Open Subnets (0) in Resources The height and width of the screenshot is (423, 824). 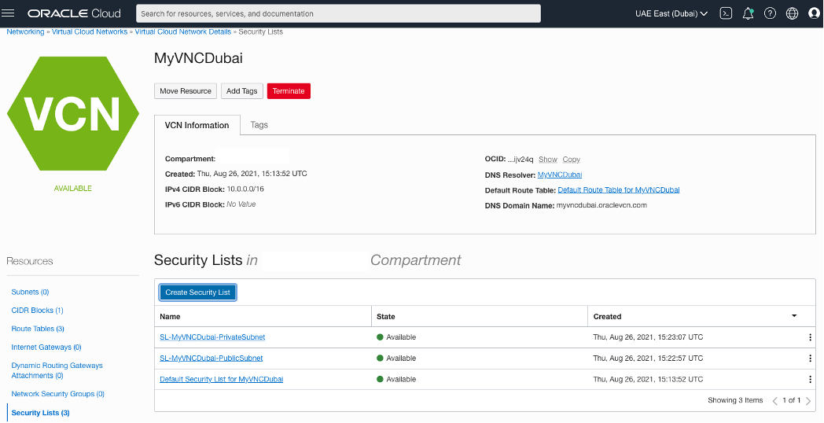tap(30, 292)
